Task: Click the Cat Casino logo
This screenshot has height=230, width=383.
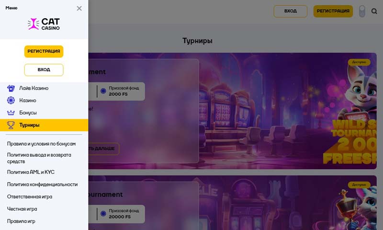Action: 44,24
